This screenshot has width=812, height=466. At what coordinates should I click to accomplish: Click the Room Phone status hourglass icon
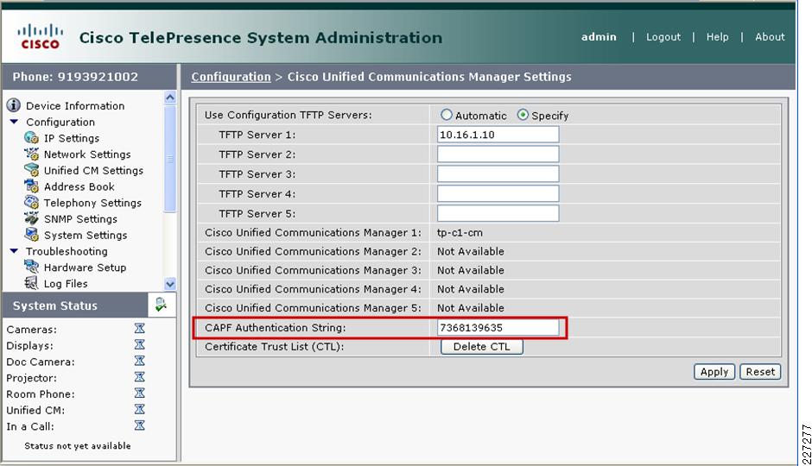[x=139, y=393]
